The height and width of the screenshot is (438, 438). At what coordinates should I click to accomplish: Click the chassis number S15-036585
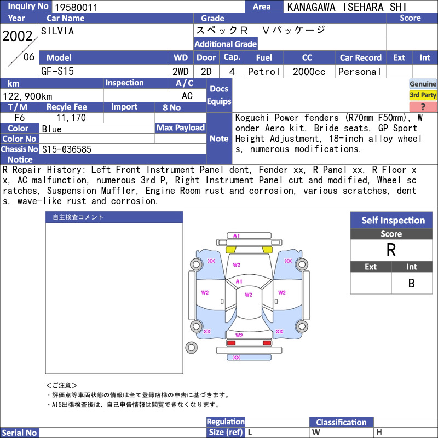pos(66,149)
